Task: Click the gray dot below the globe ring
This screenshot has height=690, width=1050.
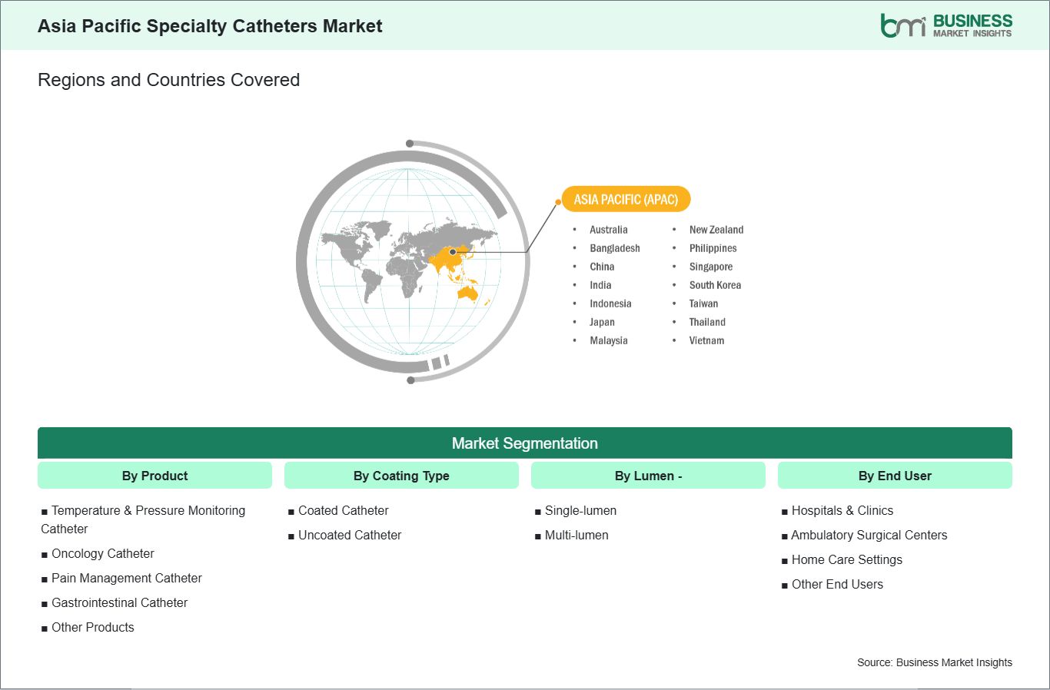Action: click(x=410, y=380)
